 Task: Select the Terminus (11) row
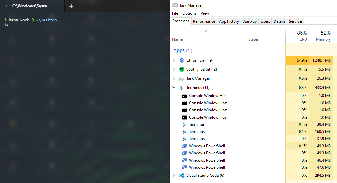pyautogui.click(x=252, y=87)
